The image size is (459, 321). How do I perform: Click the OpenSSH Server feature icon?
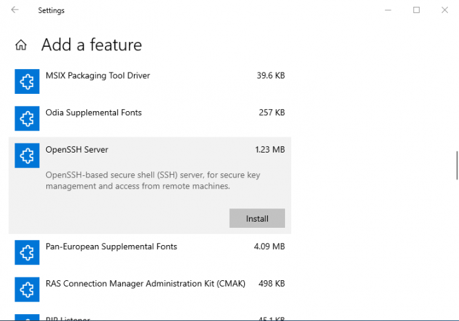click(x=26, y=157)
